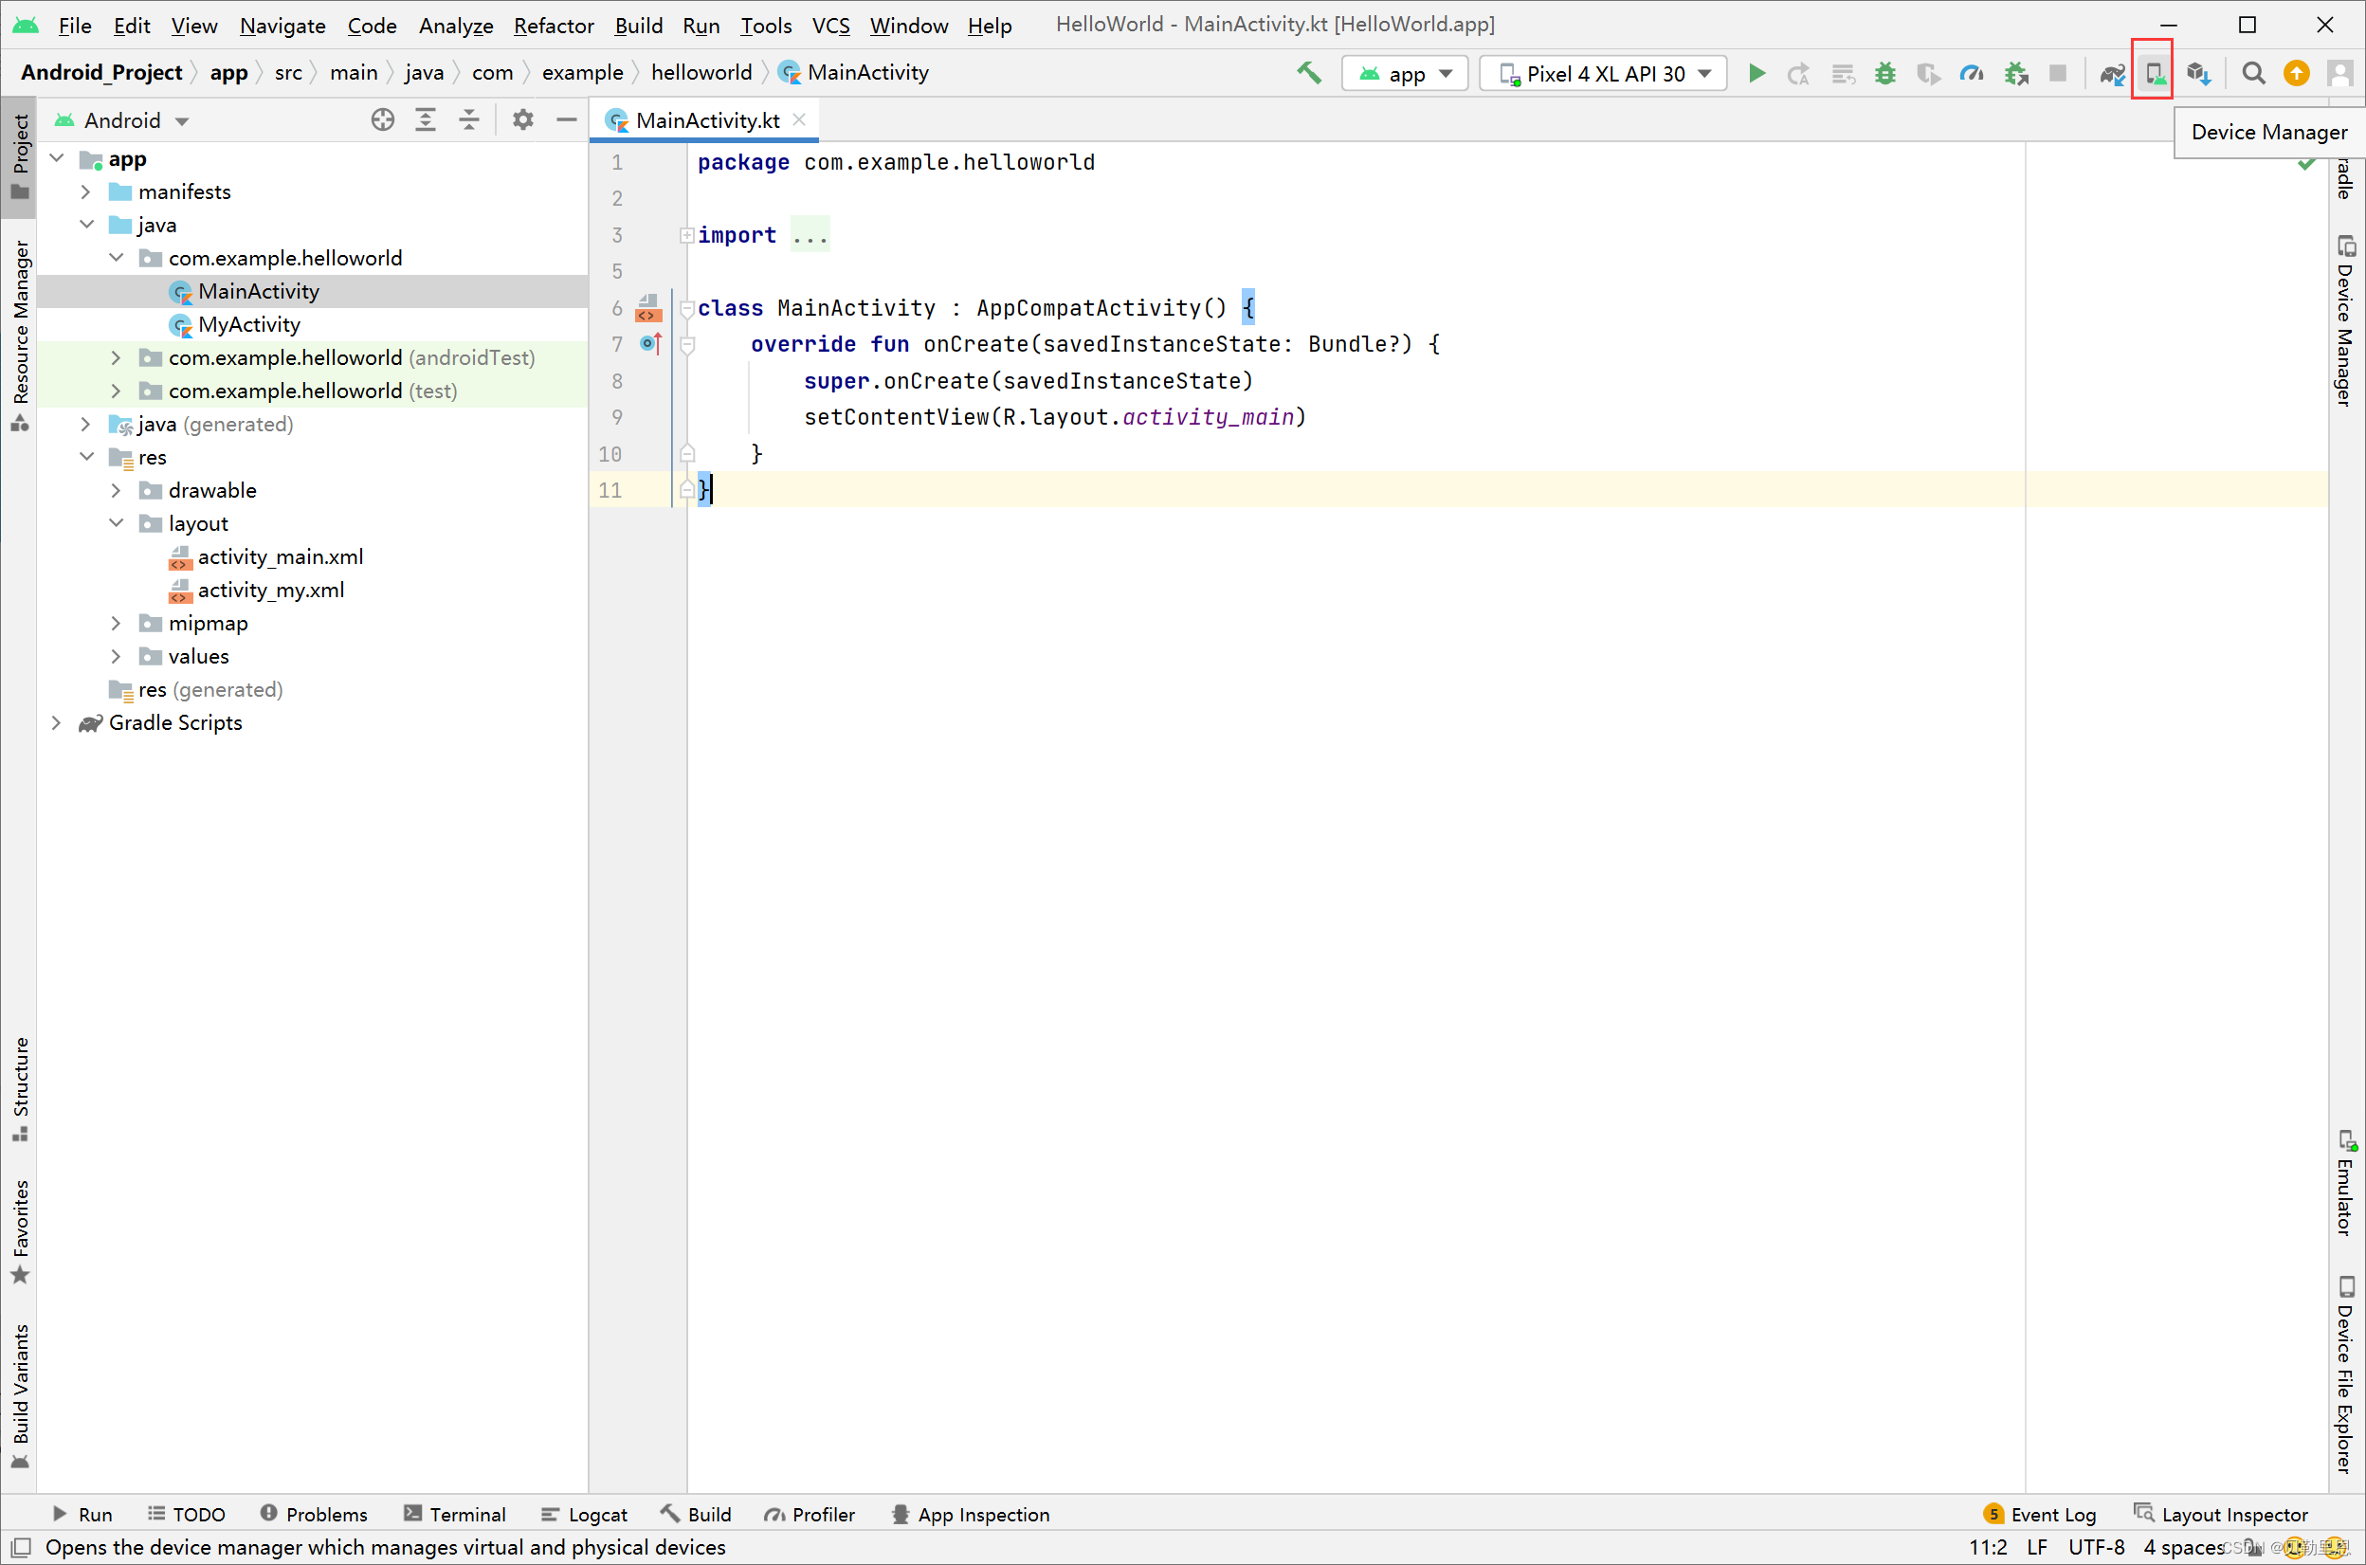Image resolution: width=2366 pixels, height=1565 pixels.
Task: Open the Android project view dropdown
Action: pyautogui.click(x=121, y=120)
